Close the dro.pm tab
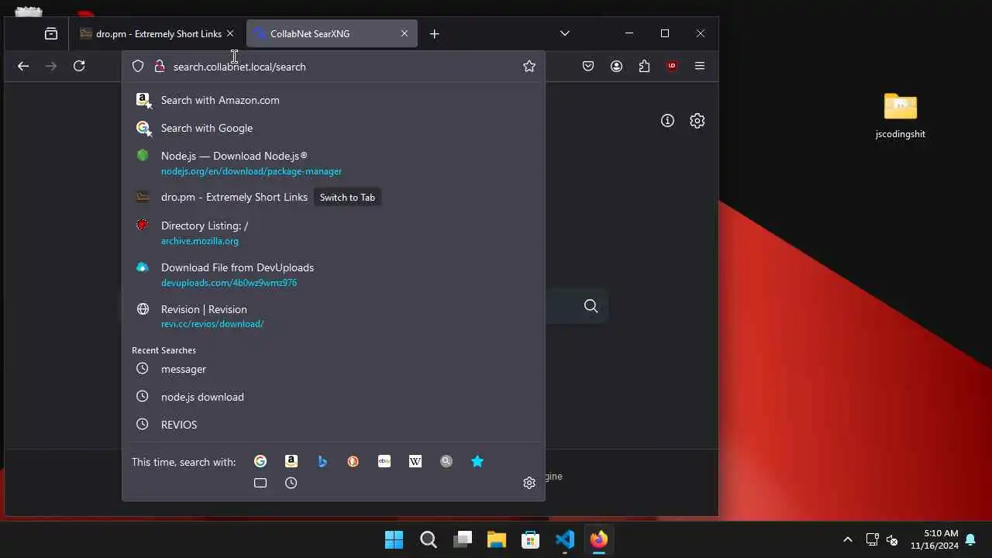Image resolution: width=992 pixels, height=558 pixels. pos(230,33)
